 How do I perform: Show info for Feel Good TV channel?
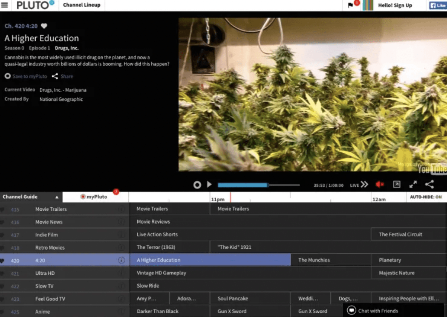(121, 299)
